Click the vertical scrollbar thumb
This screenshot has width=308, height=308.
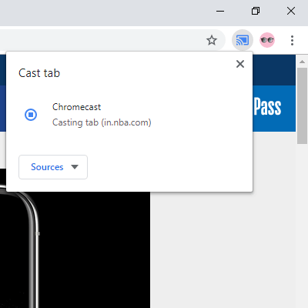point(302,105)
